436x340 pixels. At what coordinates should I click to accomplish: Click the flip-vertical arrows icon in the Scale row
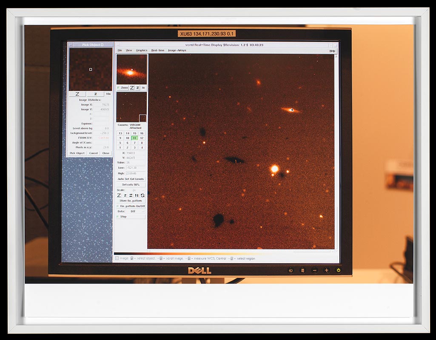(x=137, y=195)
